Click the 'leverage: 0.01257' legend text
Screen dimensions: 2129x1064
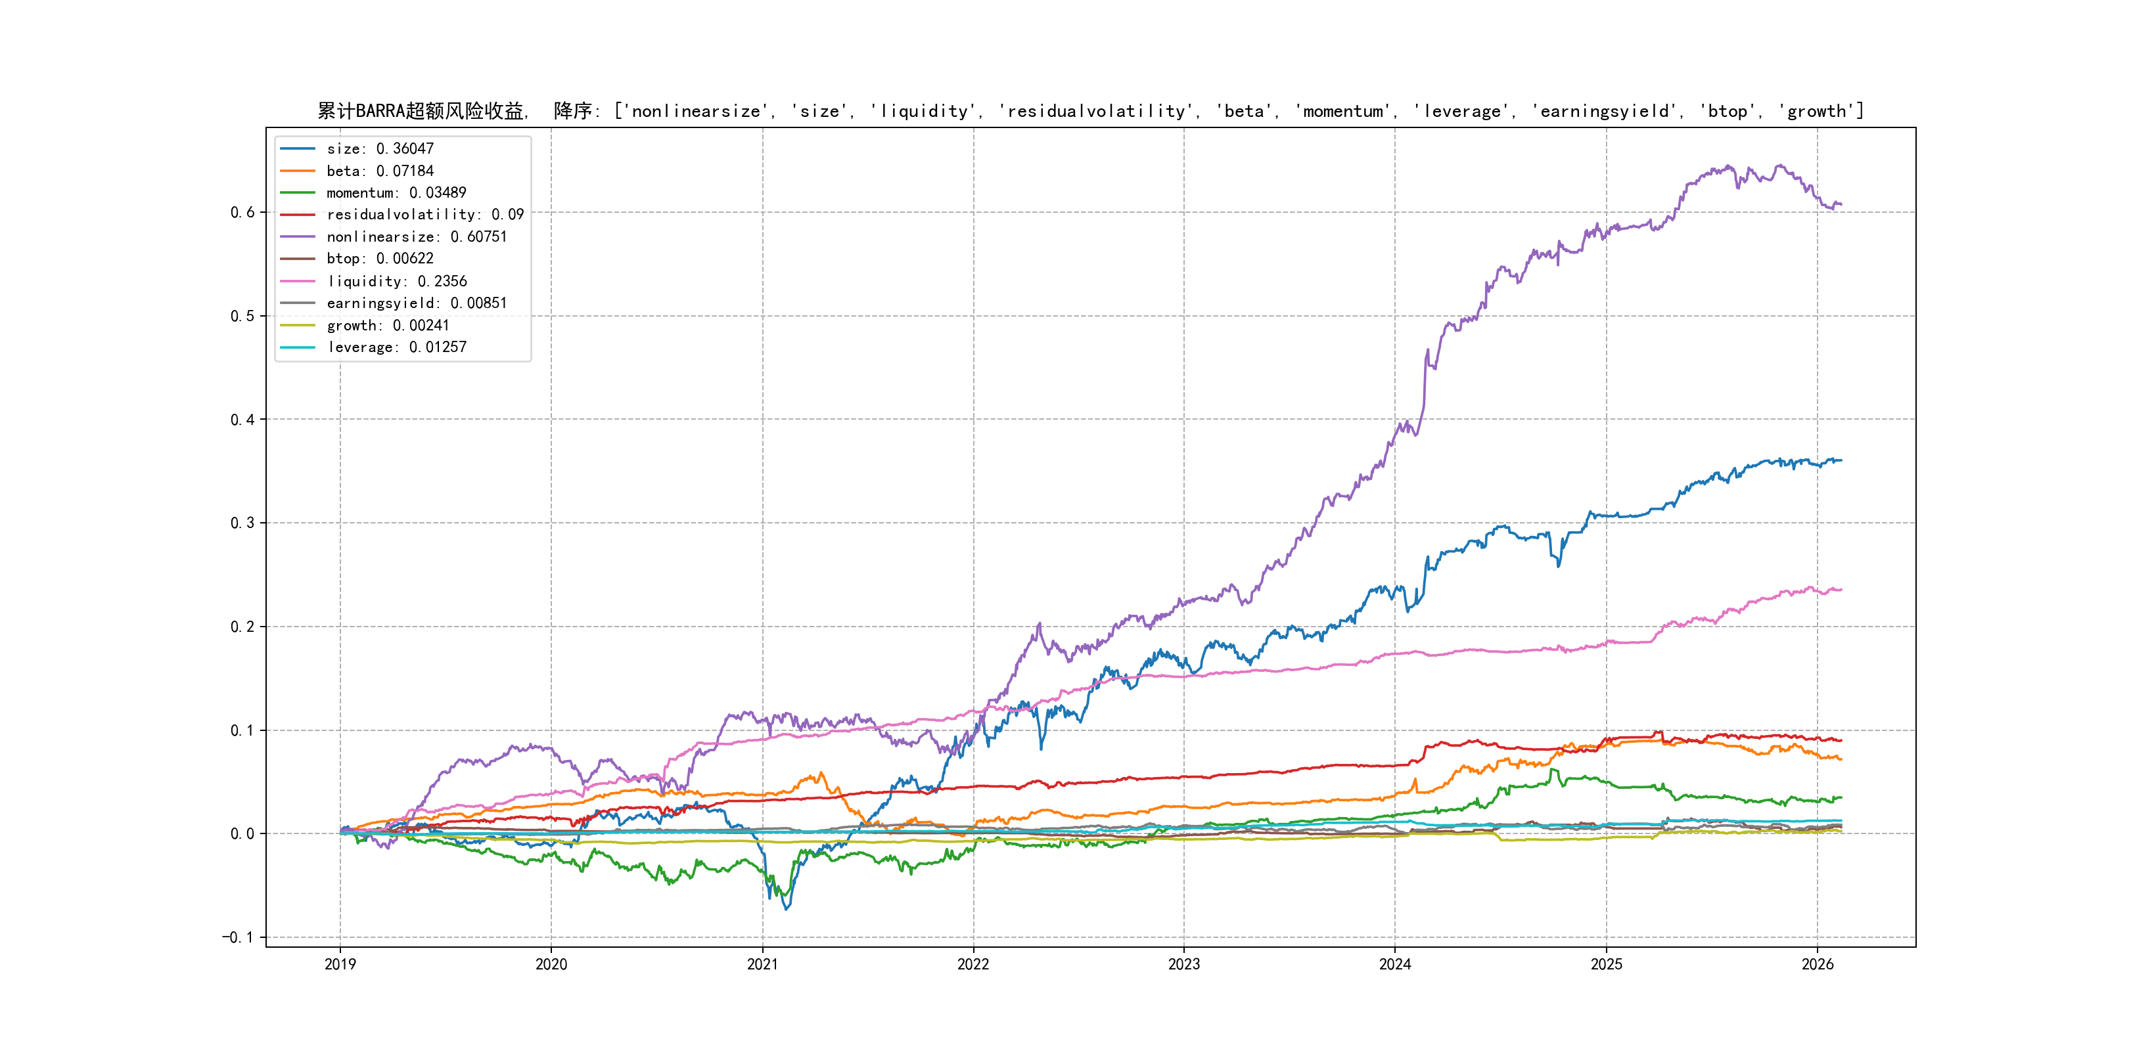coord(396,348)
